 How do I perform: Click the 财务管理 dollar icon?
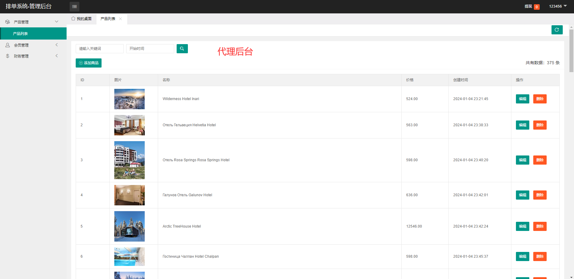coord(8,56)
